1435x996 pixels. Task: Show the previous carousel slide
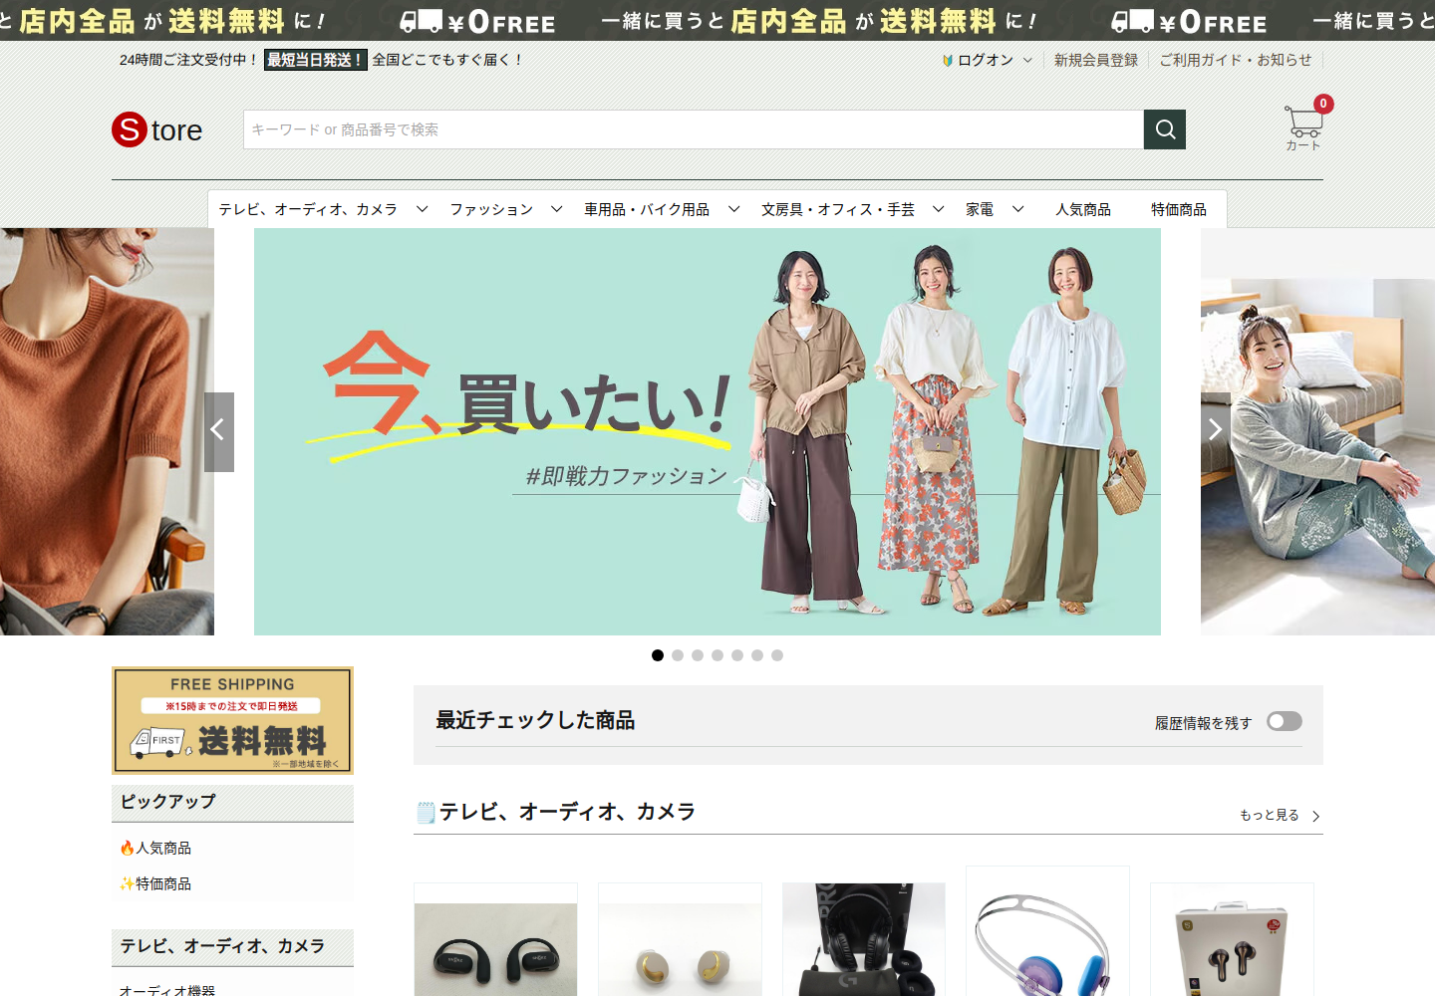[219, 431]
